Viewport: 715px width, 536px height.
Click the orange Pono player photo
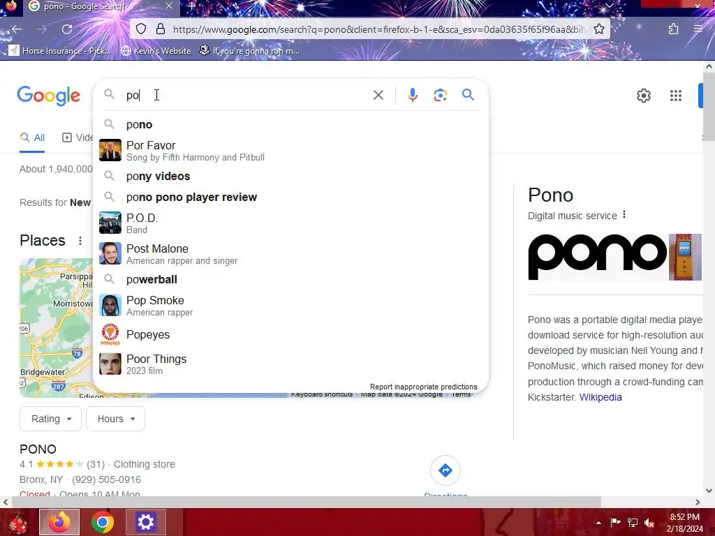tap(685, 257)
